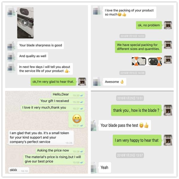The image size is (179, 179).
Task: Select 'Asking the price now' message
Action: (x=60, y=151)
